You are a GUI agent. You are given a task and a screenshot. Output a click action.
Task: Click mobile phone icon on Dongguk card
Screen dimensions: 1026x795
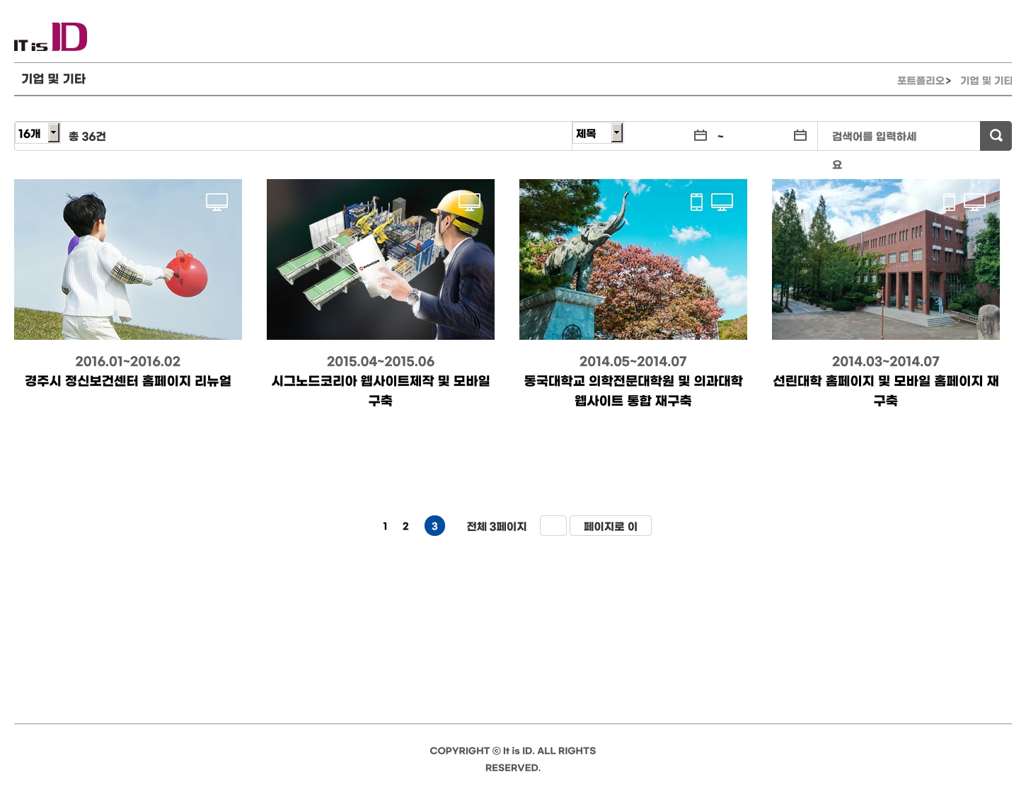coord(696,202)
